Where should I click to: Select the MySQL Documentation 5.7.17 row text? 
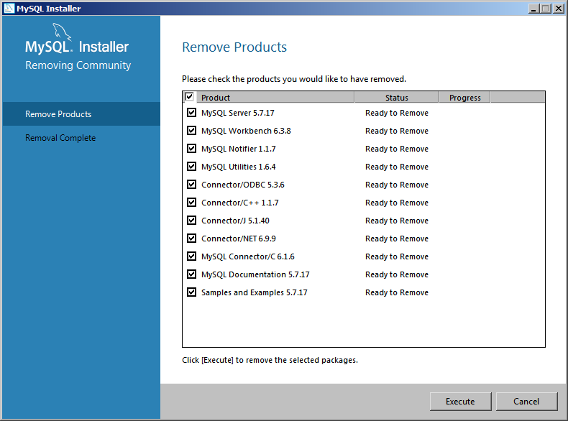click(x=255, y=274)
